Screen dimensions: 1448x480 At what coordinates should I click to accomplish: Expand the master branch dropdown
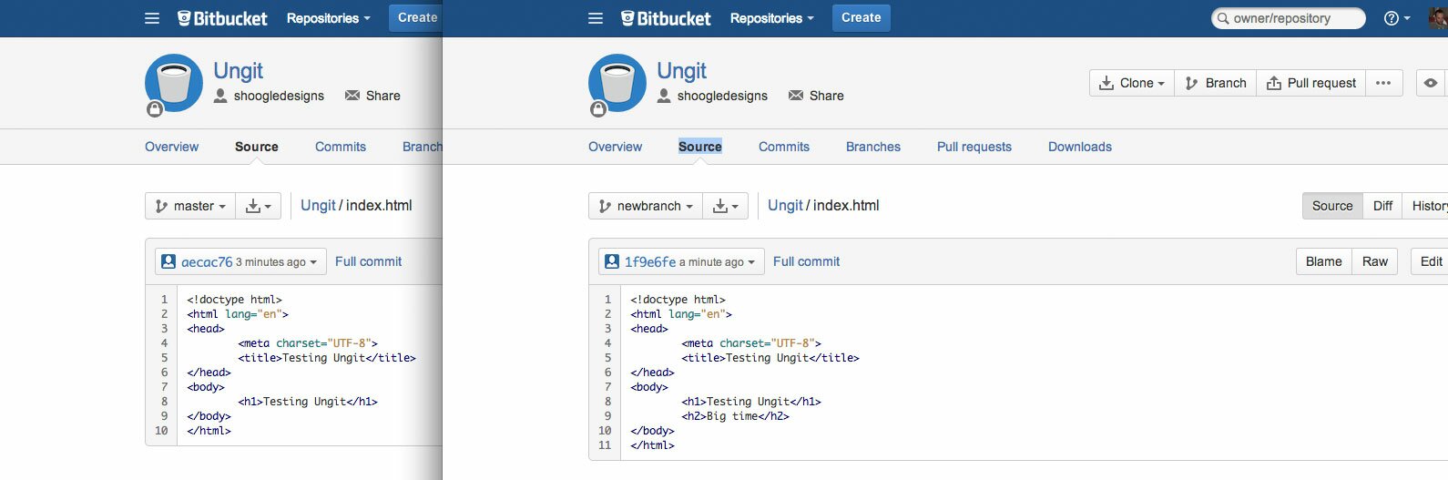tap(190, 206)
